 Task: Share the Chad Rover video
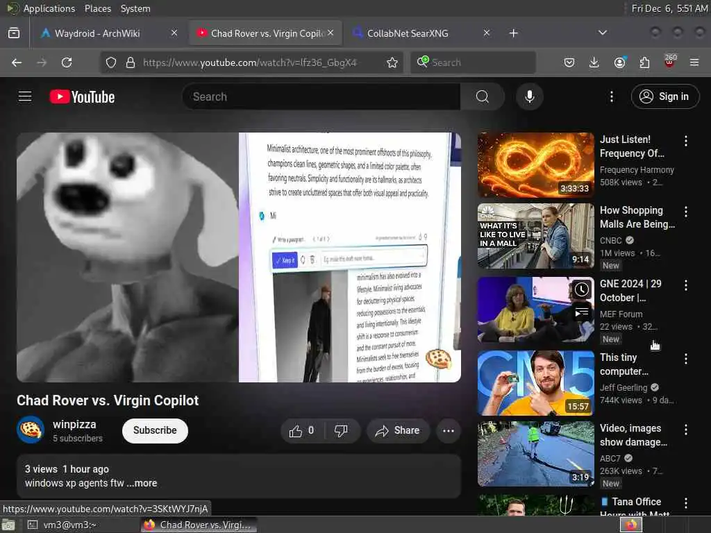coord(397,430)
